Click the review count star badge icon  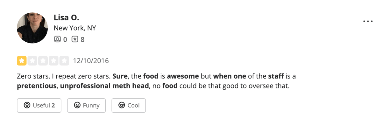75,39
